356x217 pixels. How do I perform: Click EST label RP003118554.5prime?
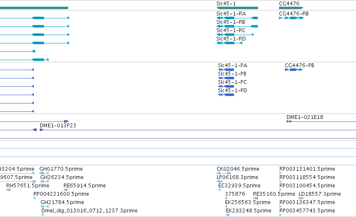[x=307, y=177]
